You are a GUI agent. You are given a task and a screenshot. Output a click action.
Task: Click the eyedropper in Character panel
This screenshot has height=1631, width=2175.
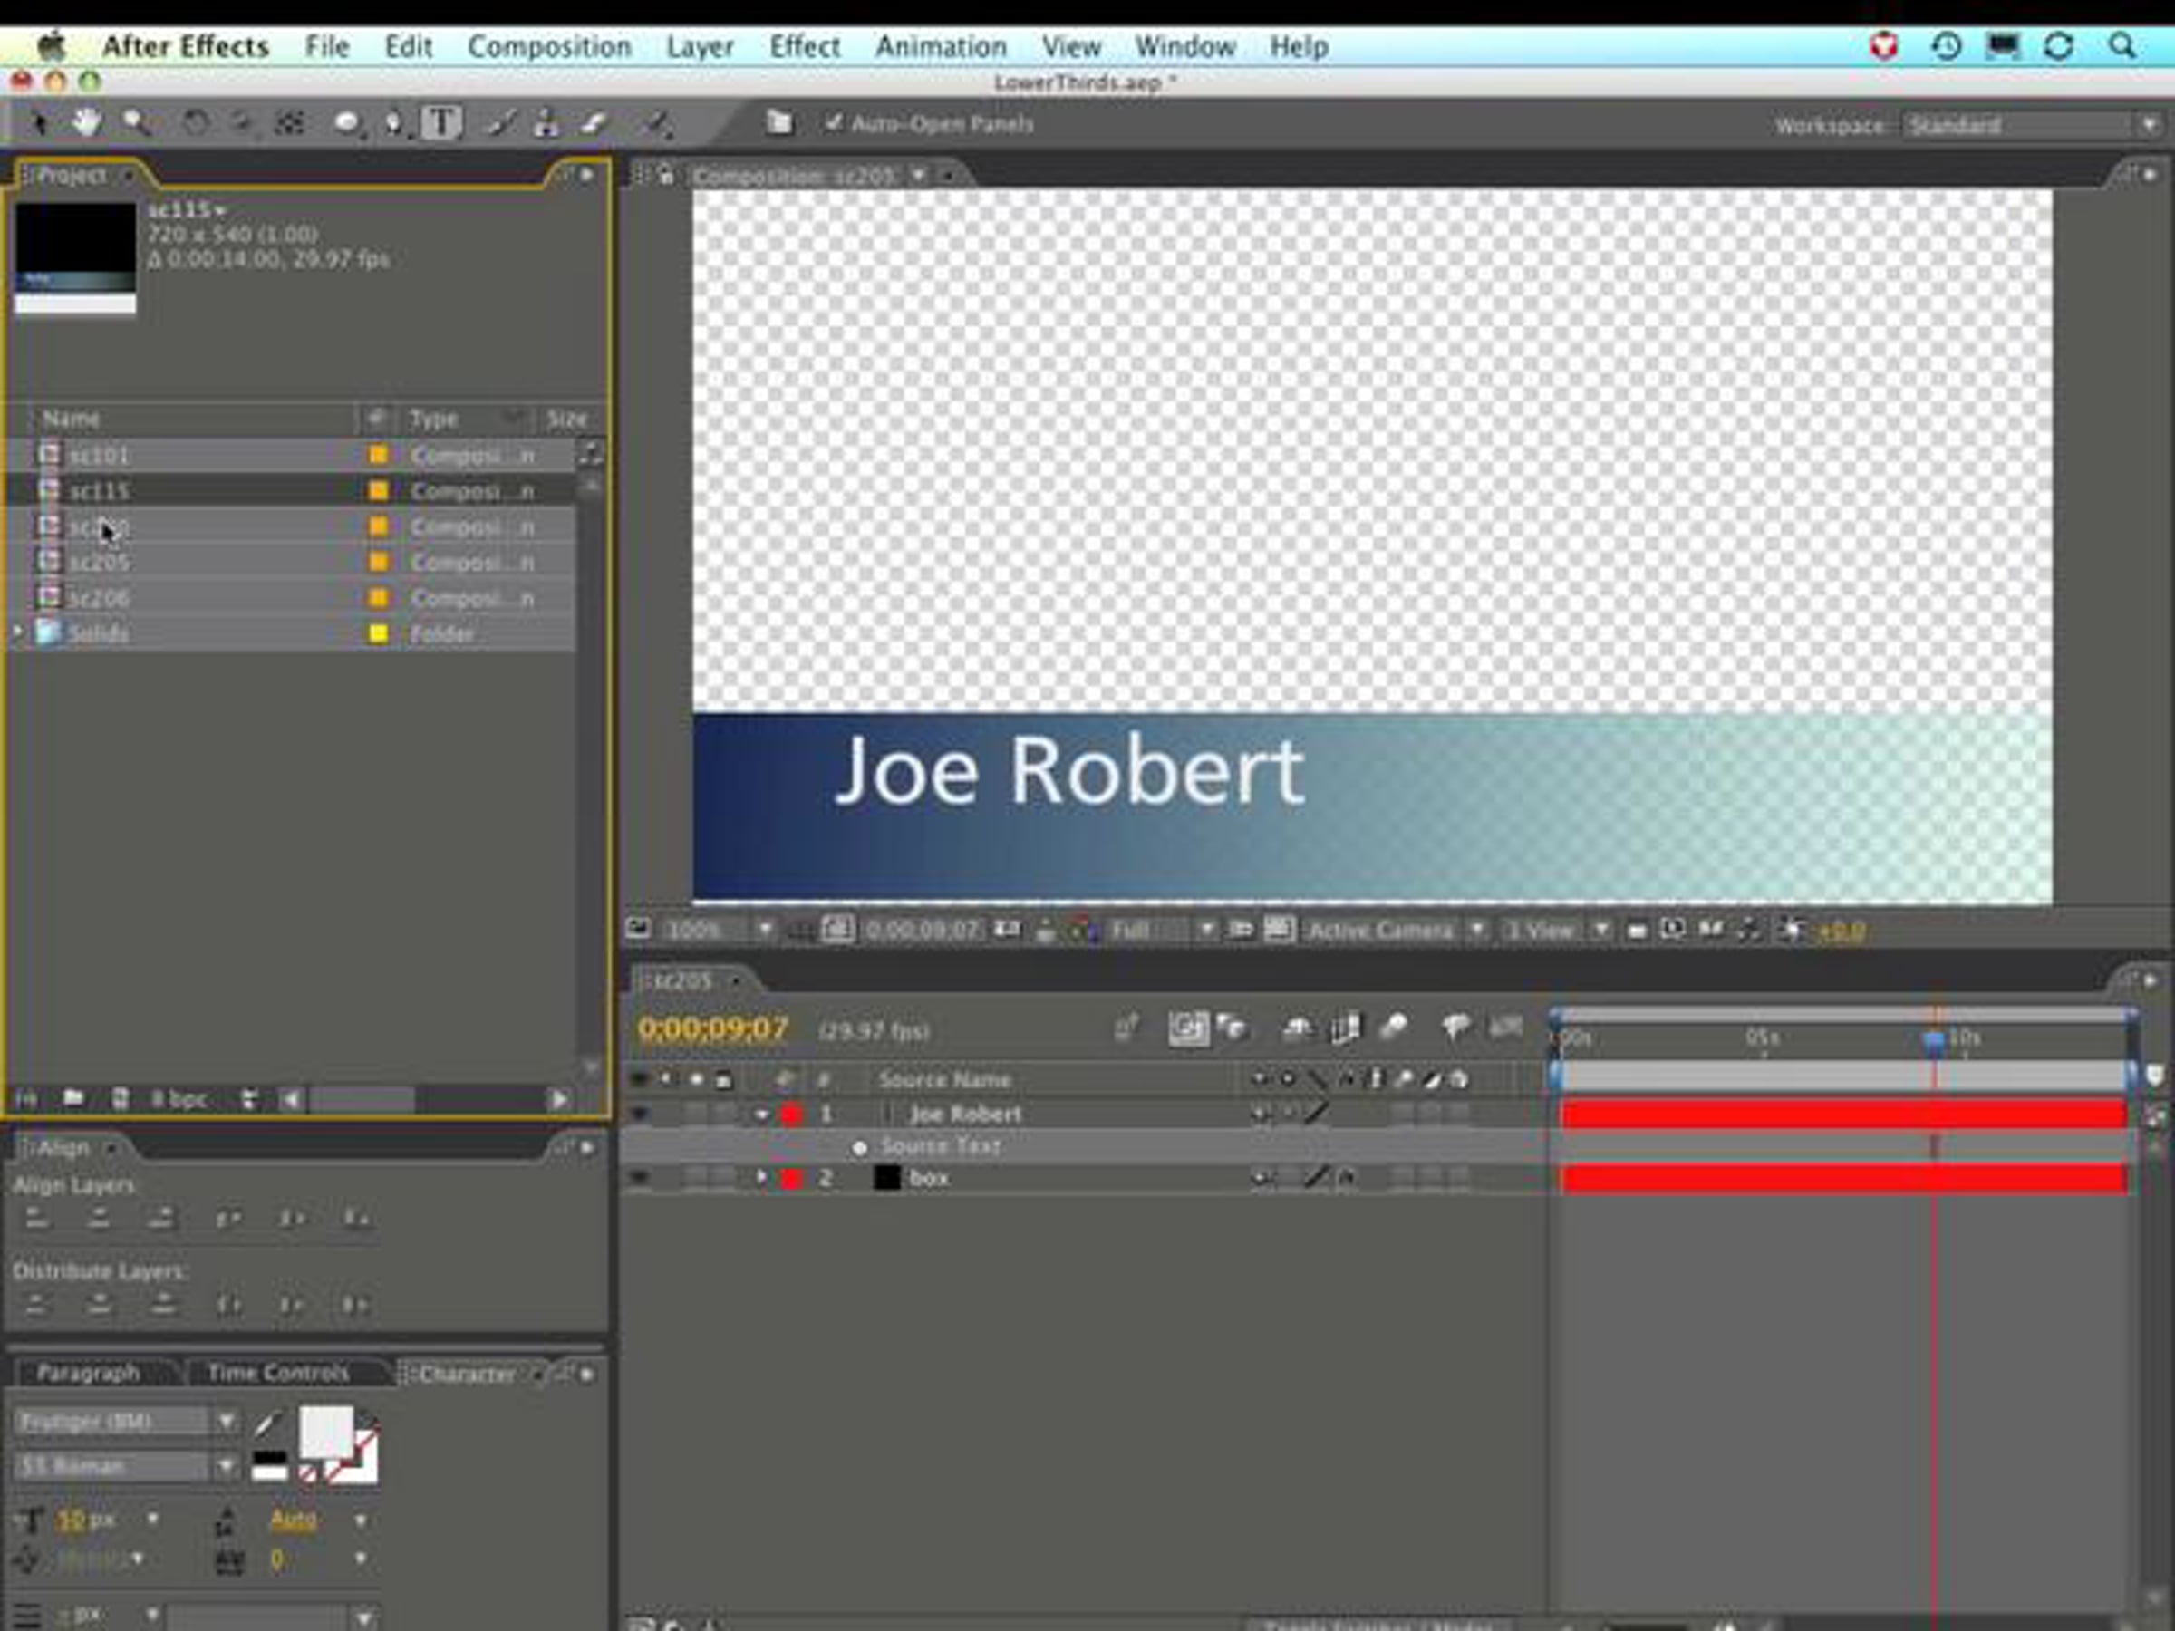pyautogui.click(x=267, y=1423)
